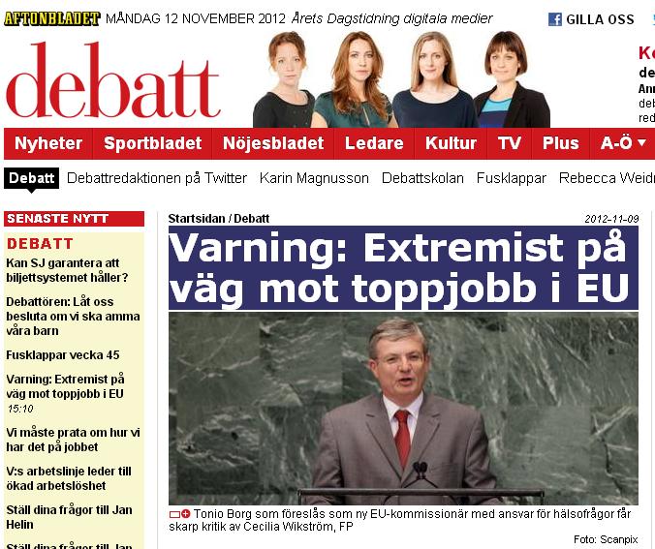Select the Plus menu item
The image size is (655, 549).
560,143
